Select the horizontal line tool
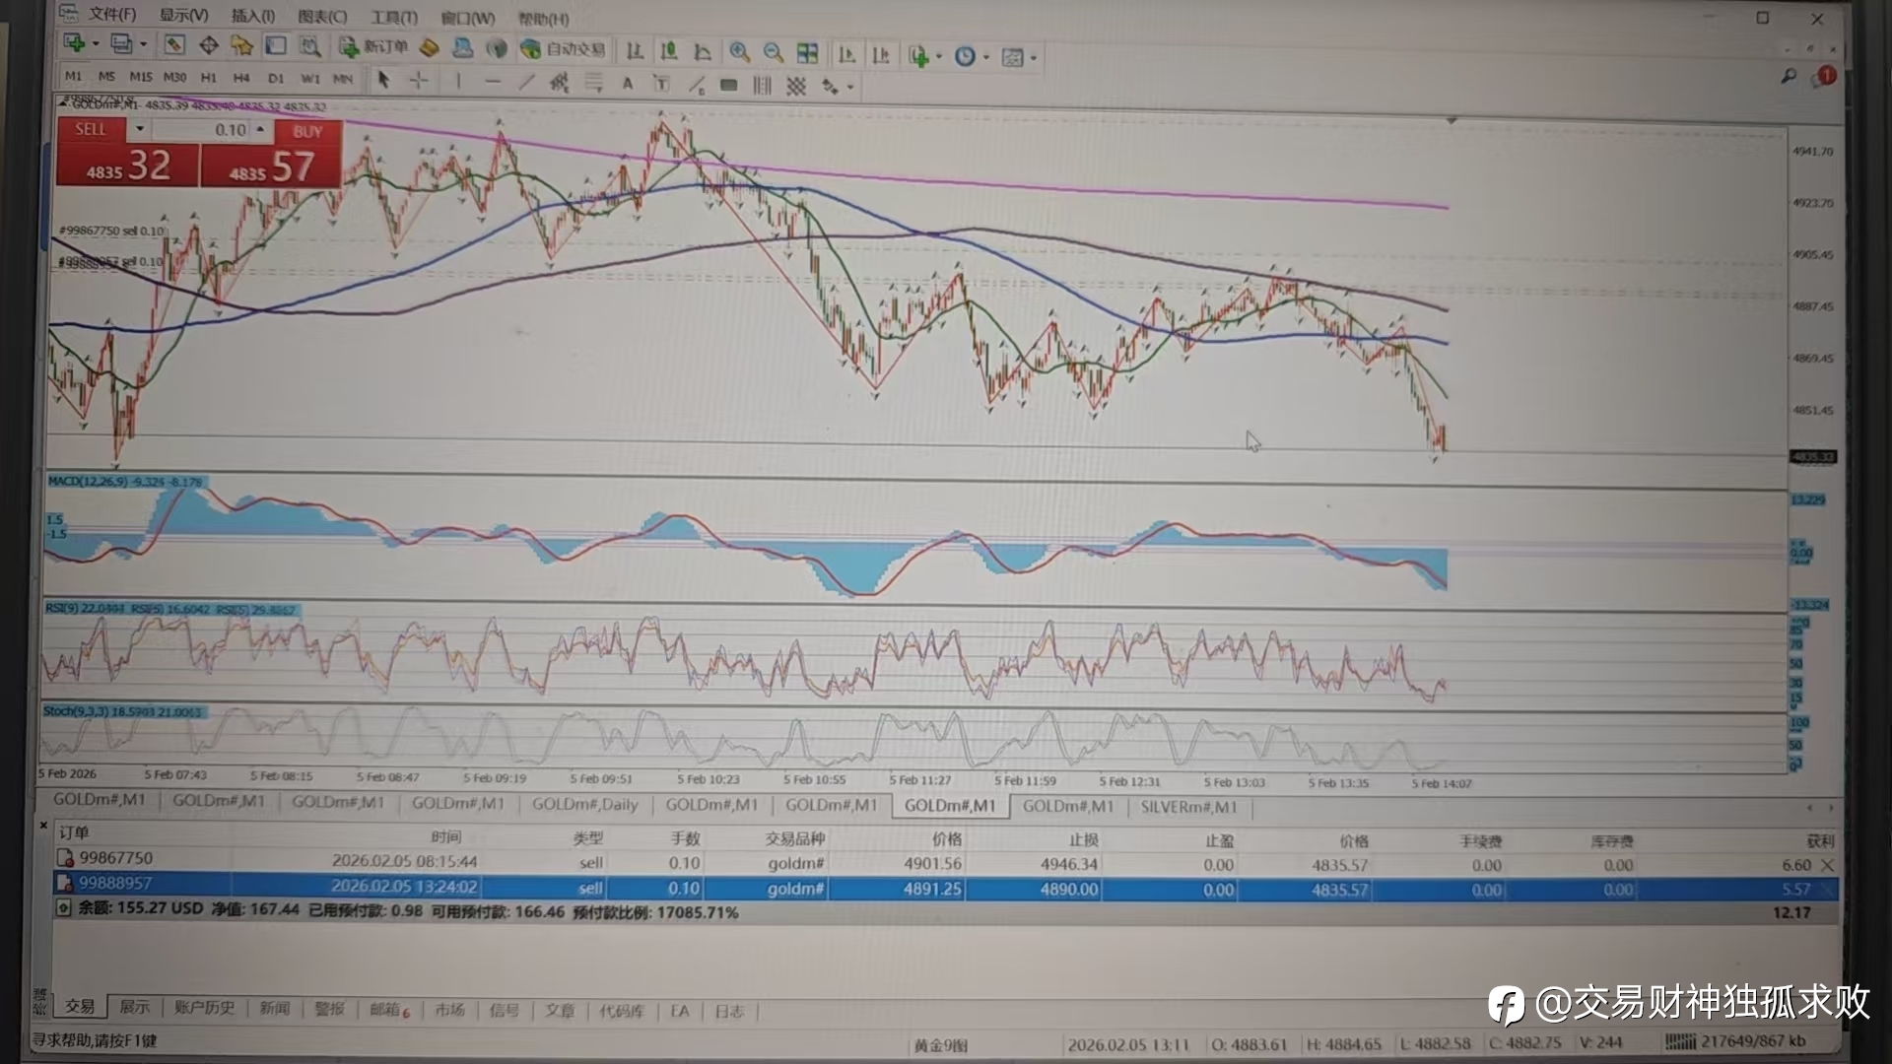1892x1064 pixels. click(493, 83)
